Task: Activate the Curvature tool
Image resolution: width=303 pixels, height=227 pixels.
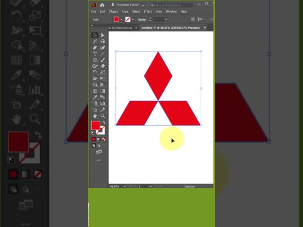Action: [103, 47]
